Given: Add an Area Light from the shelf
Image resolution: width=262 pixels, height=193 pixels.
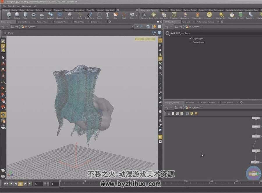Looking at the screenshot, I should (x=174, y=15).
